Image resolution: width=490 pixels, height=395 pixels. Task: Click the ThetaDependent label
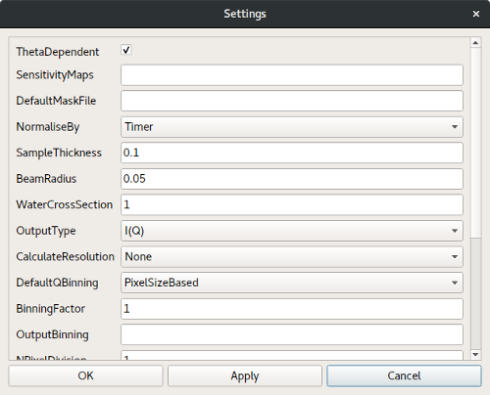(x=58, y=52)
